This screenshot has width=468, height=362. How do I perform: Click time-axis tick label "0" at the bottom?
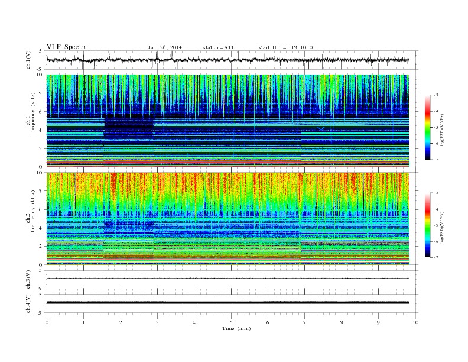(x=47, y=322)
